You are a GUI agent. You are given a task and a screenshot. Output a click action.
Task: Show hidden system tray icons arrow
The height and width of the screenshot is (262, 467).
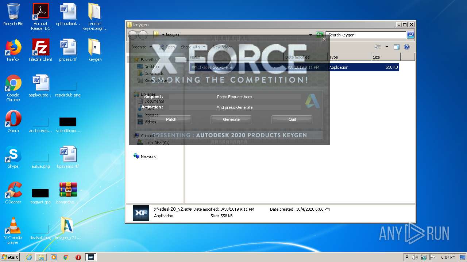pyautogui.click(x=407, y=257)
